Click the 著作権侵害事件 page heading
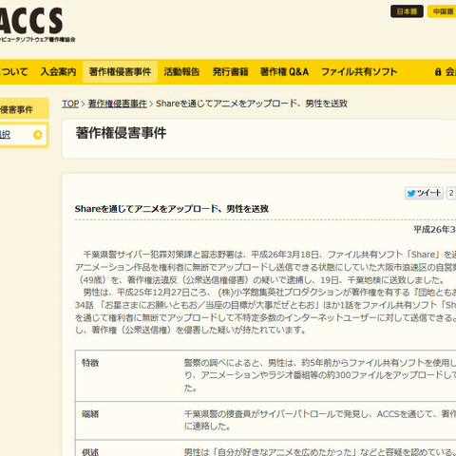The height and width of the screenshot is (456, 456). tap(121, 133)
